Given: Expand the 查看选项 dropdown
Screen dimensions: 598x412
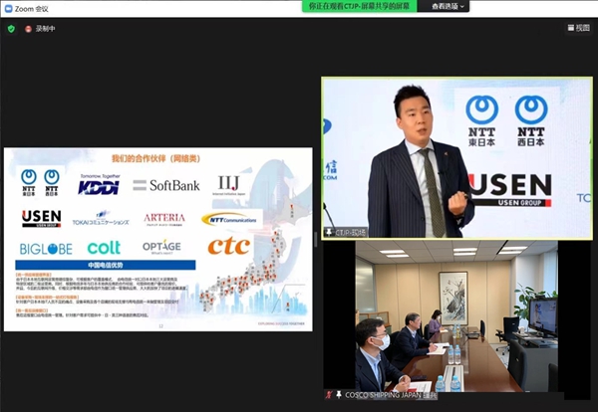Looking at the screenshot, I should pyautogui.click(x=448, y=6).
